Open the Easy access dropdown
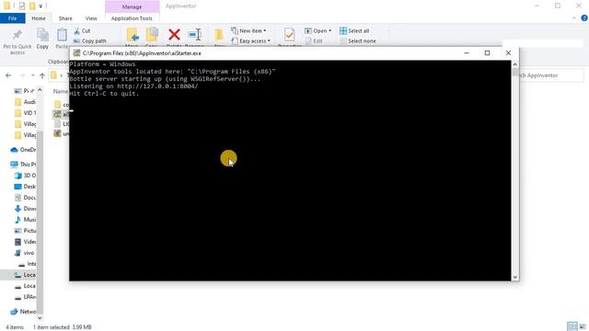589x331 pixels. click(x=250, y=40)
